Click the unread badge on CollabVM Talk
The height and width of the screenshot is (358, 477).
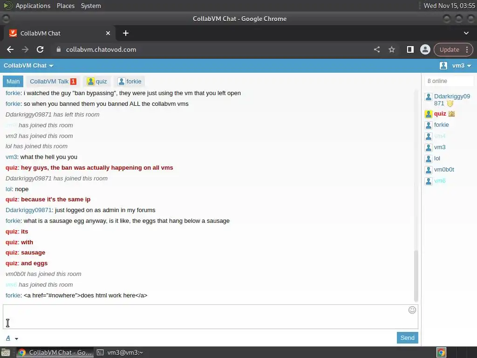coord(73,81)
